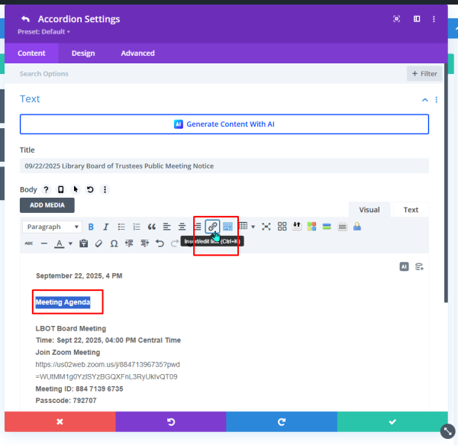
Task: Apply italic formatting in the editor
Action: (x=106, y=227)
